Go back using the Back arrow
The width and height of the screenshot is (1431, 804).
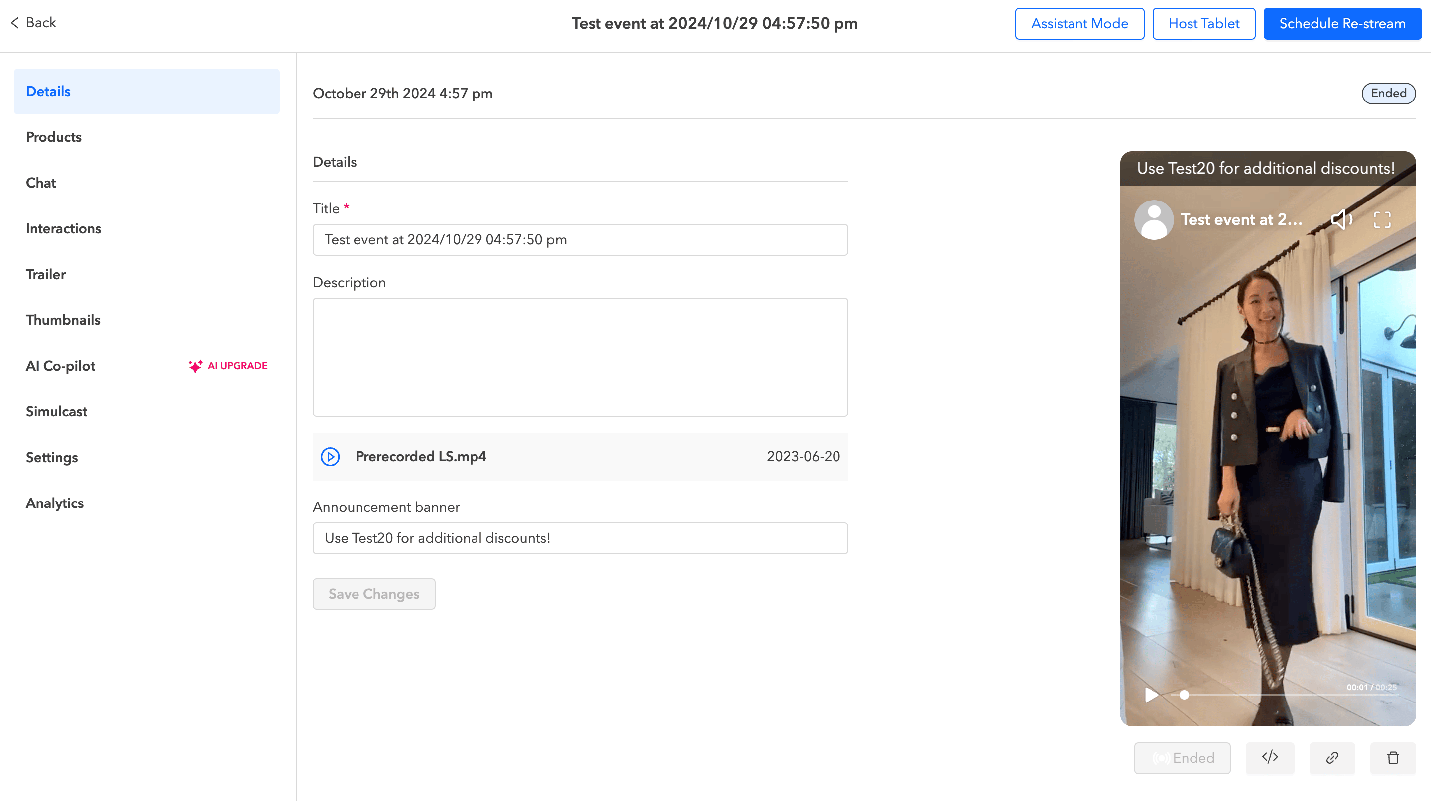(x=33, y=23)
